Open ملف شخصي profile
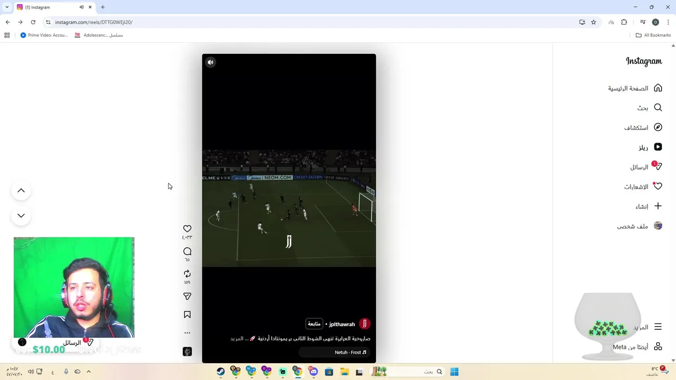This screenshot has height=380, width=676. point(639,226)
